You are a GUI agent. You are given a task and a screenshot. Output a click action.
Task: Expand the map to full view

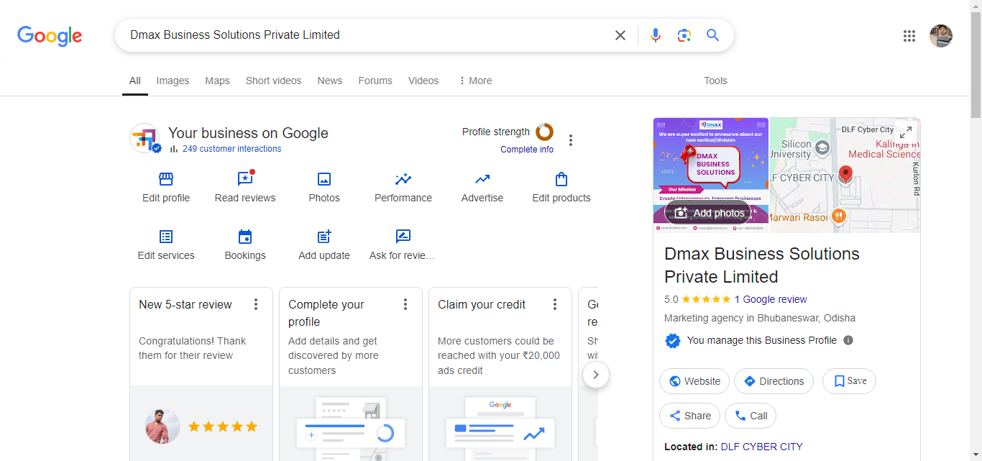(906, 132)
